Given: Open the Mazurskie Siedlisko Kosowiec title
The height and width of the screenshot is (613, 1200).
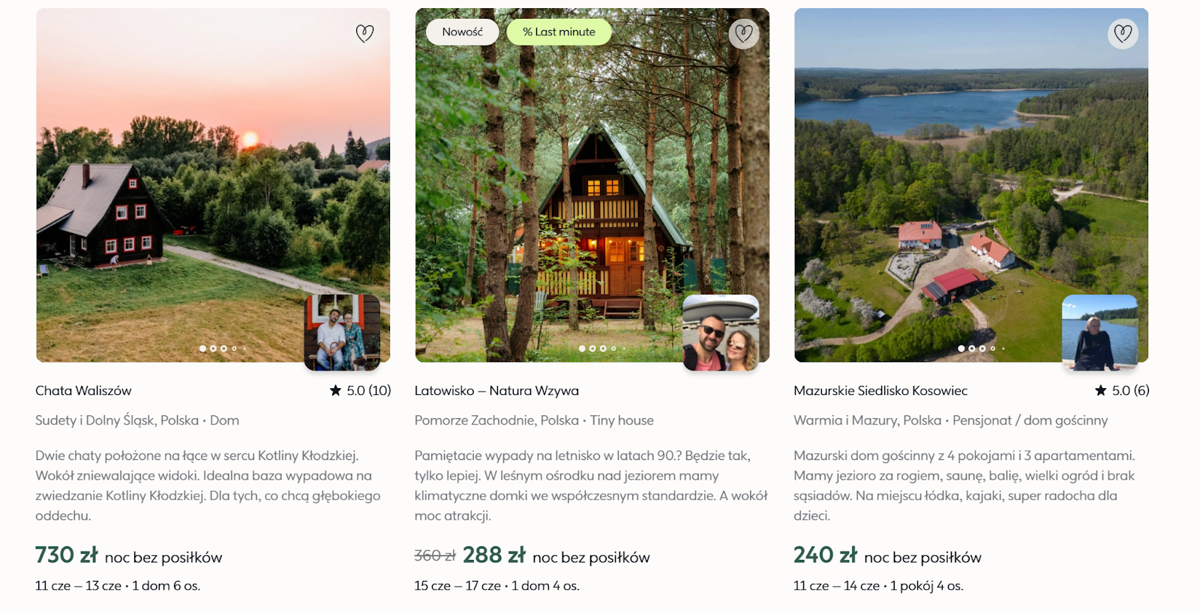Looking at the screenshot, I should pyautogui.click(x=880, y=390).
